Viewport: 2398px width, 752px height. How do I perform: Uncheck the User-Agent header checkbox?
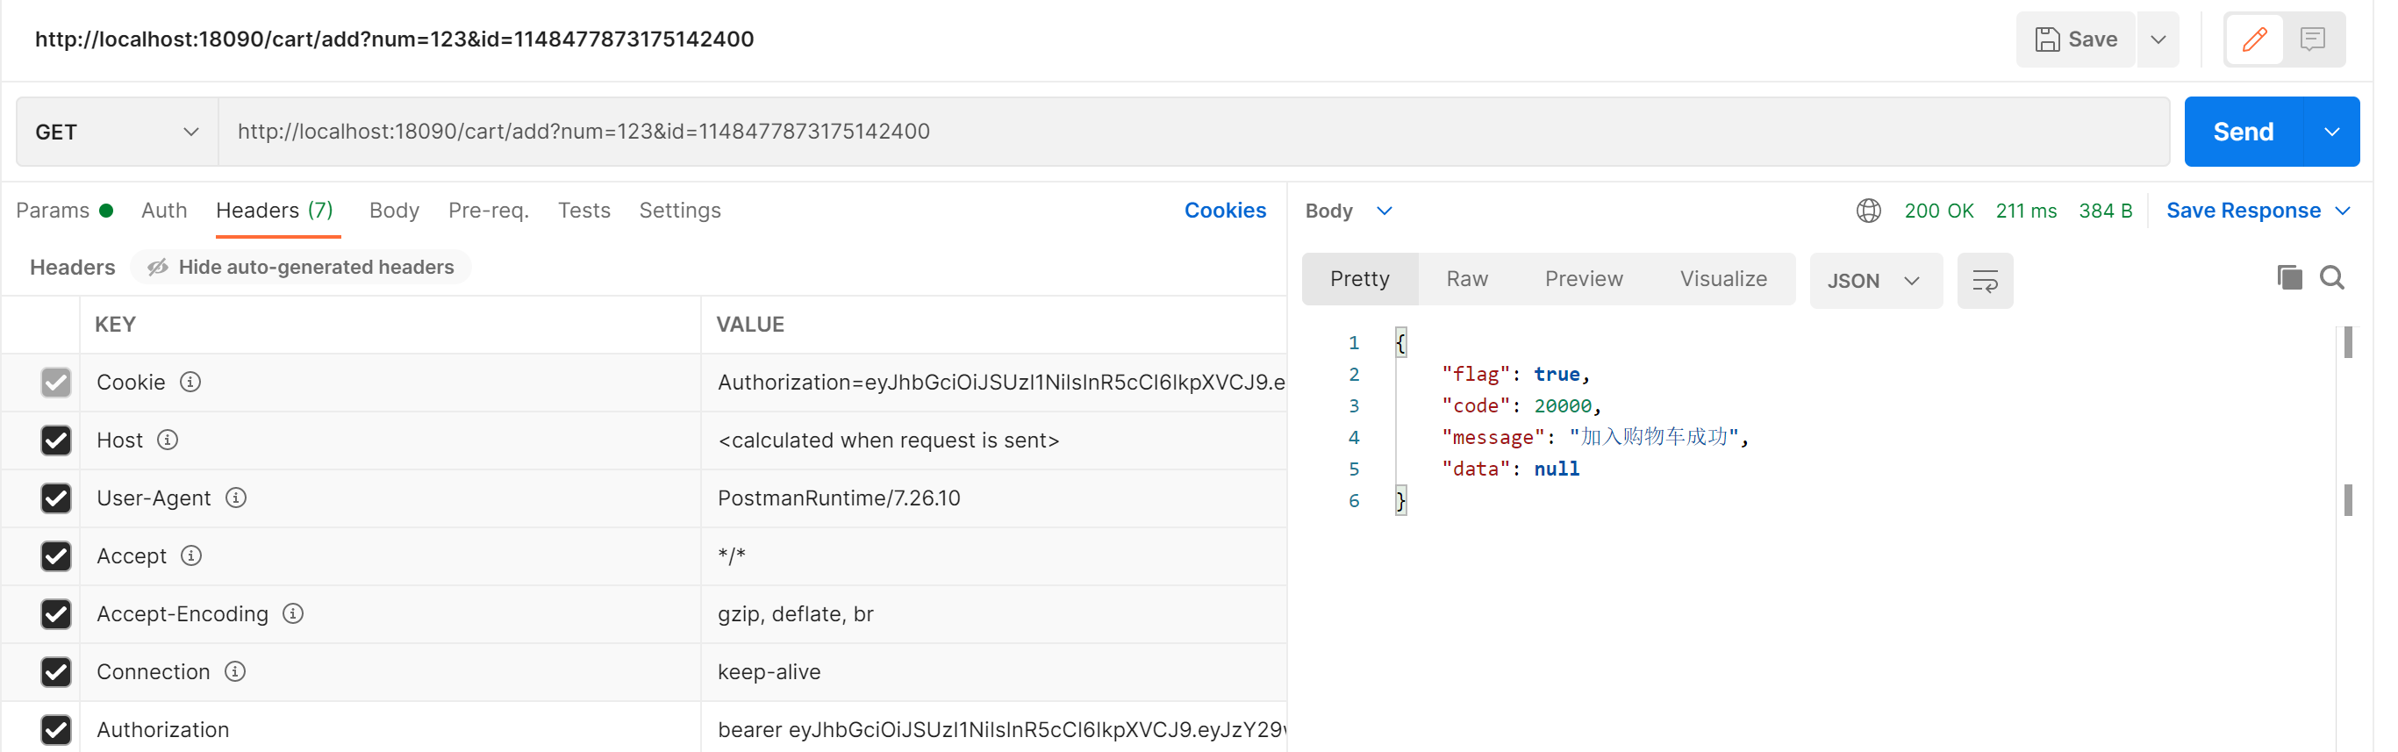(56, 498)
